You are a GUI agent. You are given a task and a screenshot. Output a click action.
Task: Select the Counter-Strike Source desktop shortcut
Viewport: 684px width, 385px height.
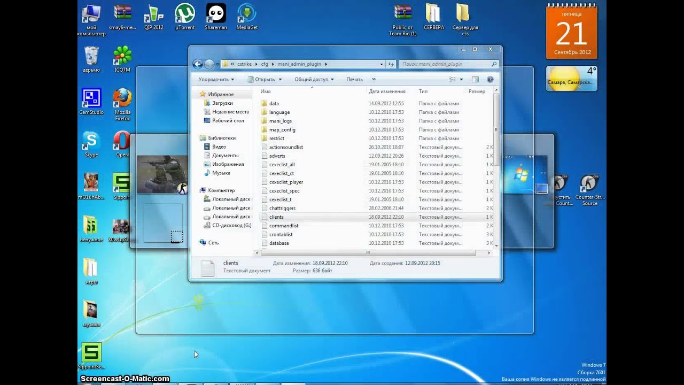(589, 190)
